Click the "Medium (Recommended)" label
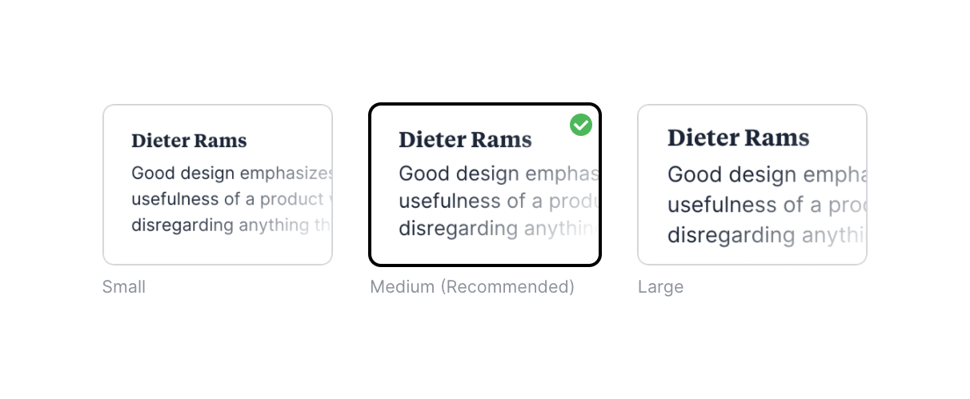This screenshot has width=970, height=399. [472, 287]
